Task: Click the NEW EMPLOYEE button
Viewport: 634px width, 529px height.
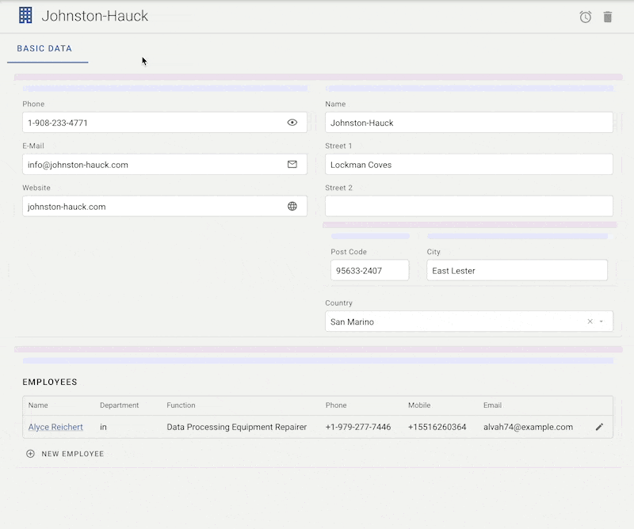Action: (72, 454)
